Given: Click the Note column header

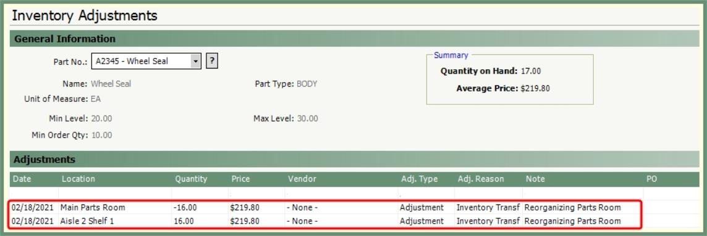Looking at the screenshot, I should pos(535,179).
